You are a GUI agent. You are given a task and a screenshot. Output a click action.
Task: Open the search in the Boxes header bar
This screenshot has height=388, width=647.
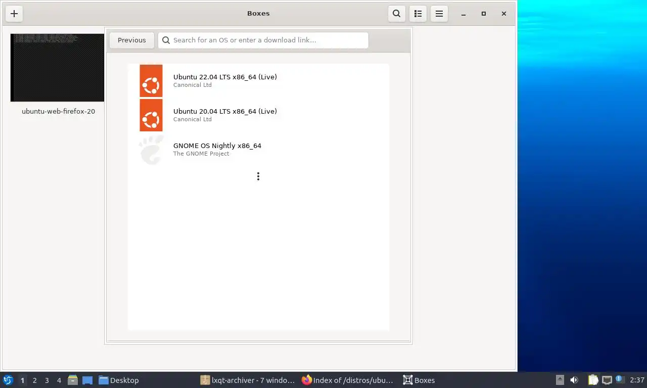(x=397, y=14)
